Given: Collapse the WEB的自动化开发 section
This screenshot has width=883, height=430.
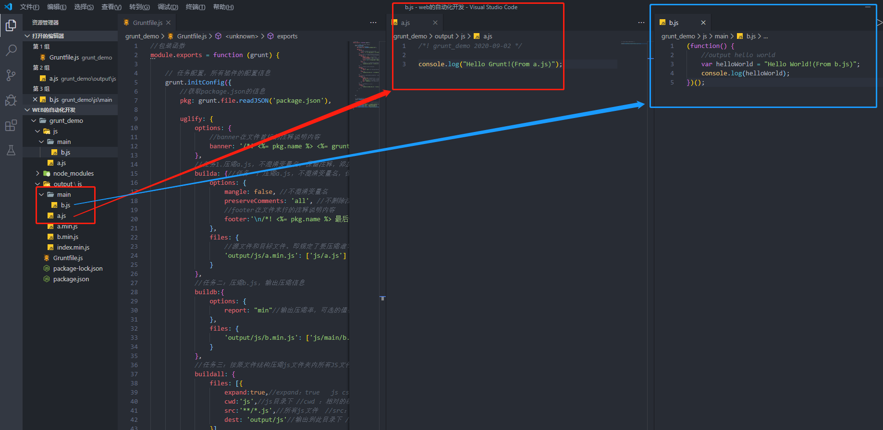Looking at the screenshot, I should click(70, 110).
